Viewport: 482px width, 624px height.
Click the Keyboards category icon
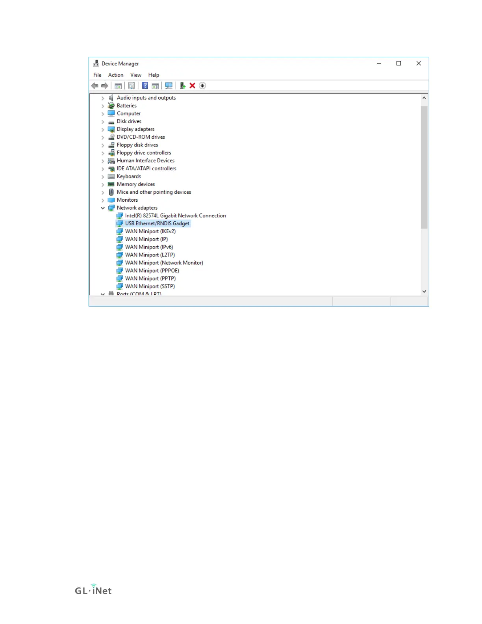111,176
